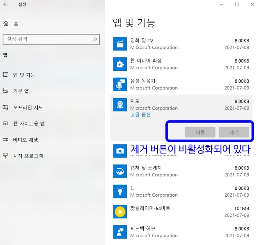Click the 설정 window title
This screenshot has height=245, width=259.
(22, 4)
